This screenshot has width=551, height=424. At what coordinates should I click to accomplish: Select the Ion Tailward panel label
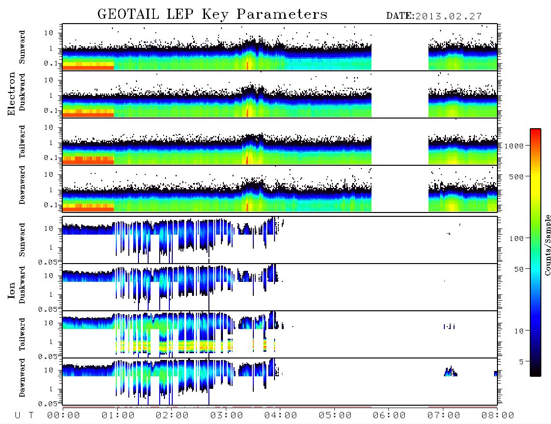[x=22, y=334]
